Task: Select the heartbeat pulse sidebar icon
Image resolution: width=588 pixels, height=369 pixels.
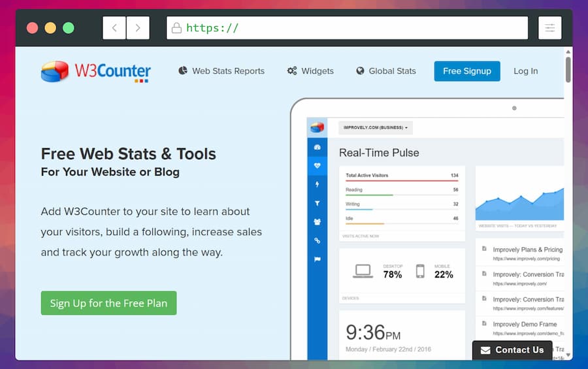Action: click(318, 166)
